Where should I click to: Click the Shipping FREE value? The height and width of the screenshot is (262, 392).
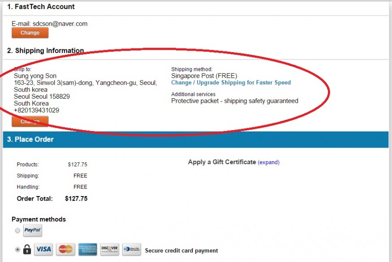pos(80,176)
